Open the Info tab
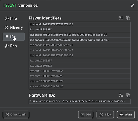Image resolution: width=138 pixels, height=121 pixels. [x=14, y=19]
